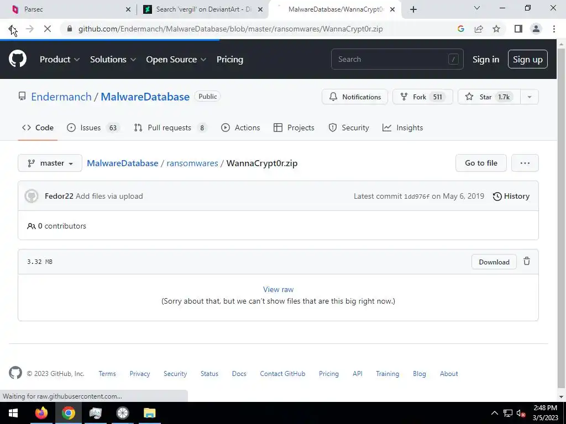Click the browser back arrow

[x=12, y=29]
